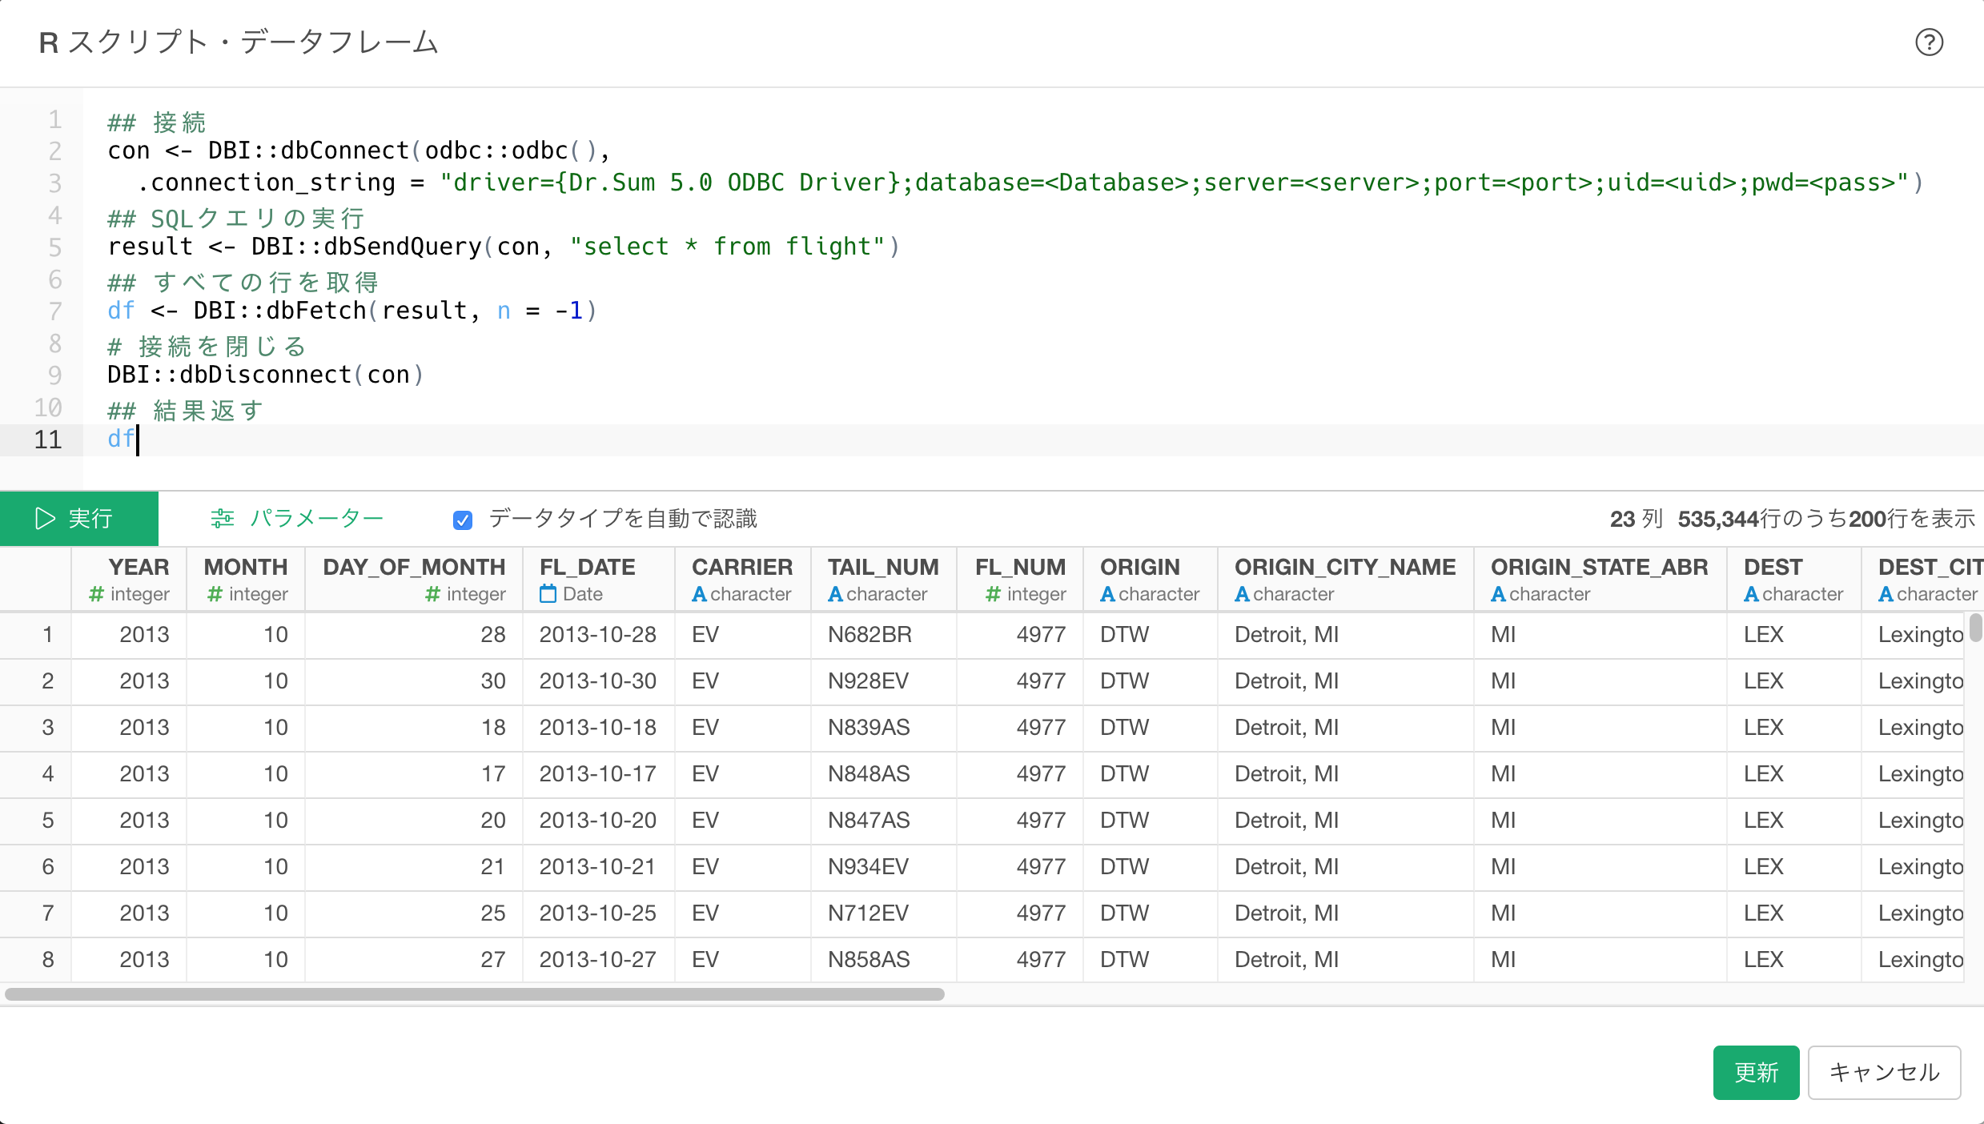Click the row count summary text

coord(1793,519)
